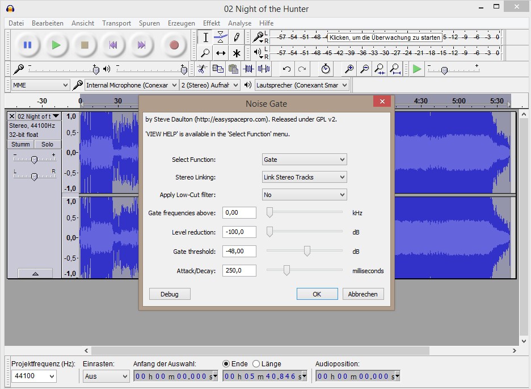Click OK in Noise Gate dialog
This screenshot has height=389, width=531.
(x=317, y=294)
